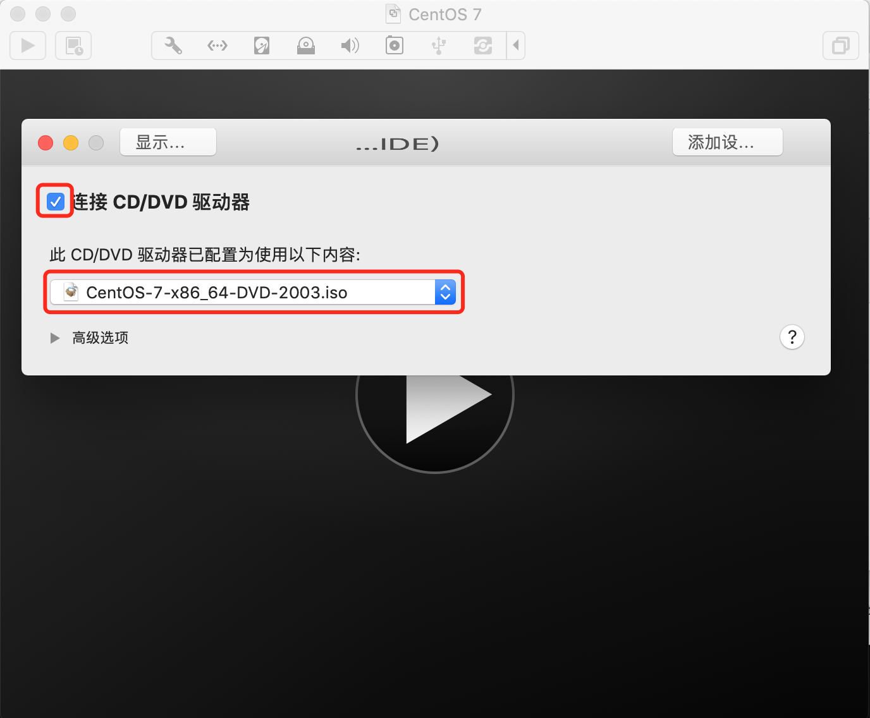This screenshot has height=718, width=870.
Task: Click the hard disk toolbar icon
Action: coord(261,46)
